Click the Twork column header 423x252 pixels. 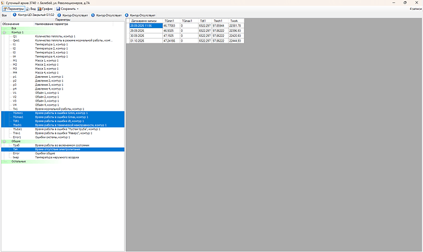(236, 21)
